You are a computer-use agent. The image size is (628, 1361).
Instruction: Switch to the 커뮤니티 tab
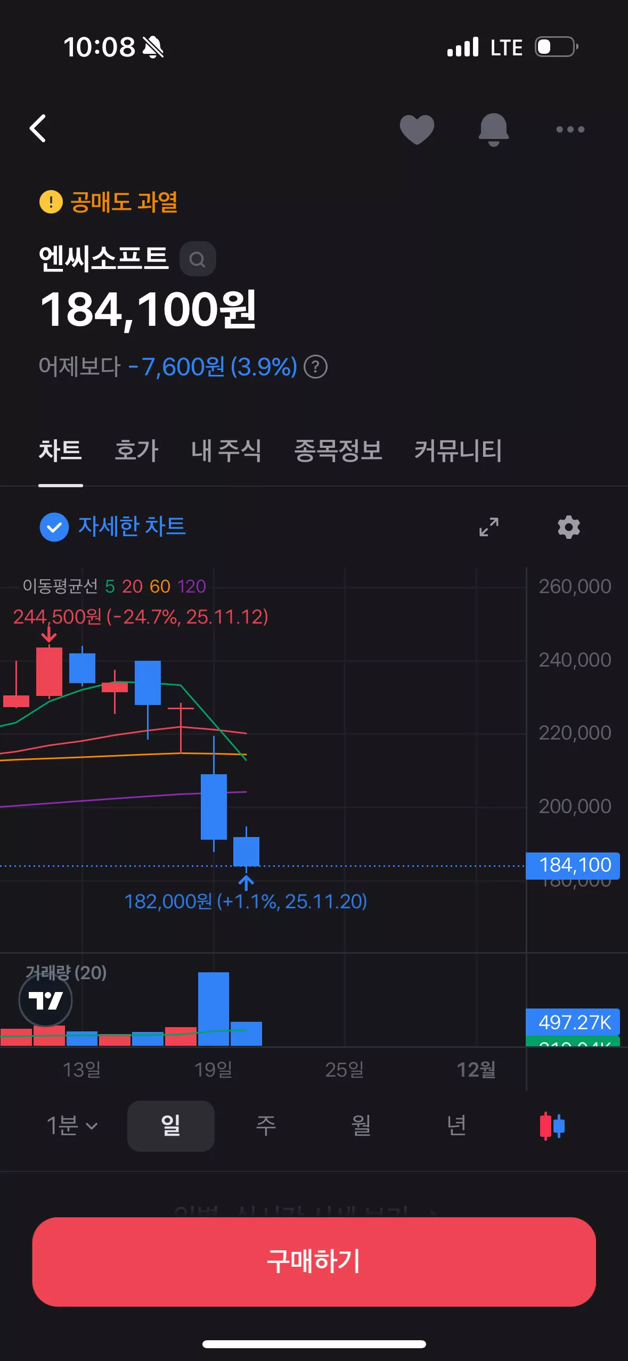[x=458, y=450]
